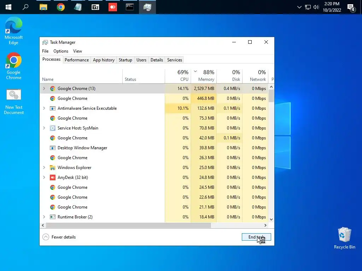Expand Google Chrome (13) process group
This screenshot has height=271, width=362.
click(x=44, y=89)
